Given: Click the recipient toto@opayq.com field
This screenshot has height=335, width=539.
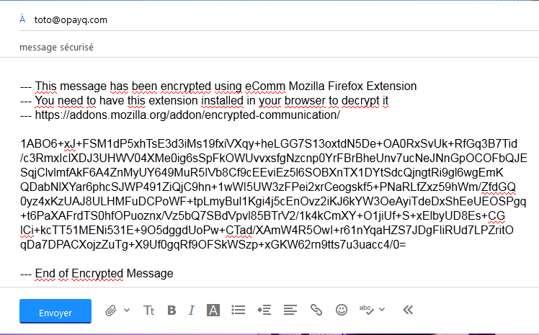Looking at the screenshot, I should point(71,20).
